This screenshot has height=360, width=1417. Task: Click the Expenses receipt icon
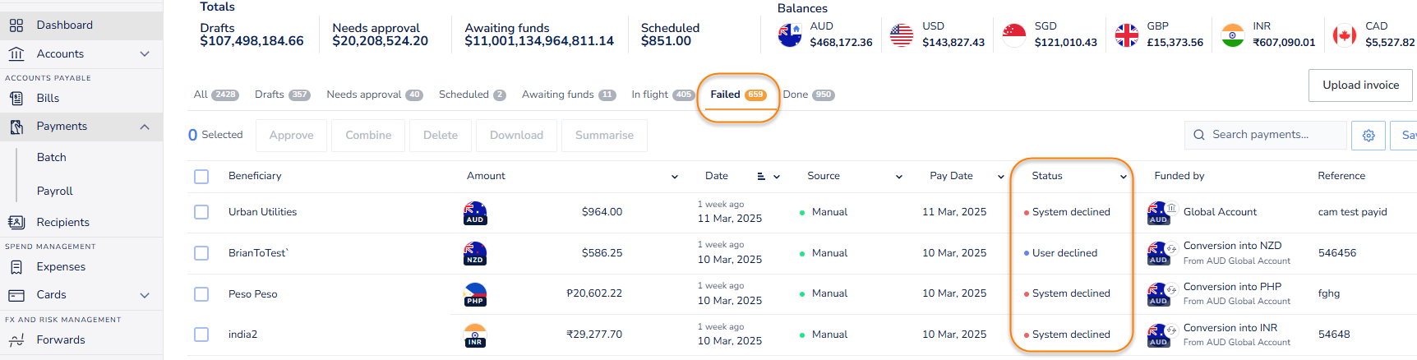pyautogui.click(x=16, y=267)
